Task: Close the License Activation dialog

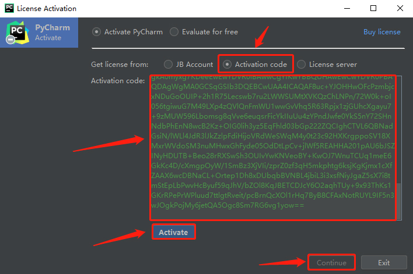Action: tap(400, 8)
